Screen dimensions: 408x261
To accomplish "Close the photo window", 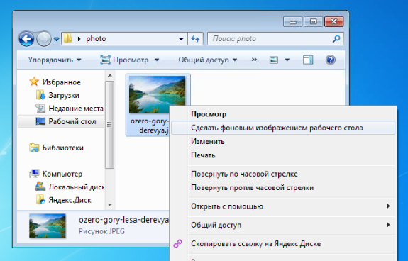I will pyautogui.click(x=333, y=22).
